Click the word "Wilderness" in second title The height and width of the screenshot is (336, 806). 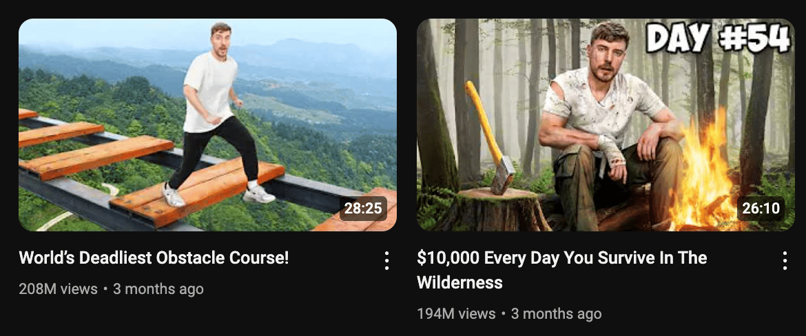[x=459, y=282]
